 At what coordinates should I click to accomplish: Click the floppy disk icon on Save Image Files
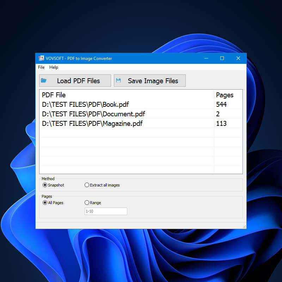pyautogui.click(x=119, y=80)
